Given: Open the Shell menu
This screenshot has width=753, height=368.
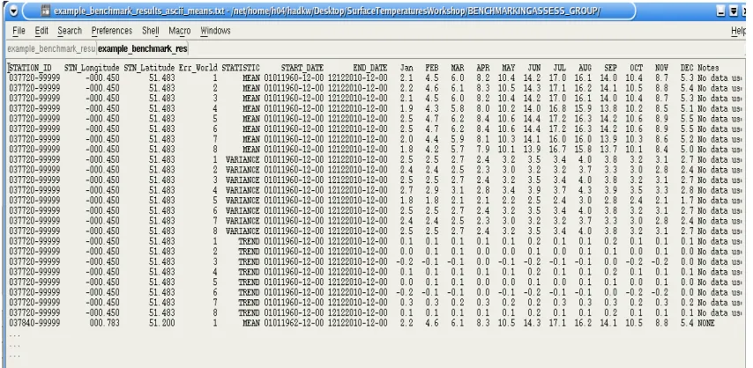Looking at the screenshot, I should tap(150, 31).
